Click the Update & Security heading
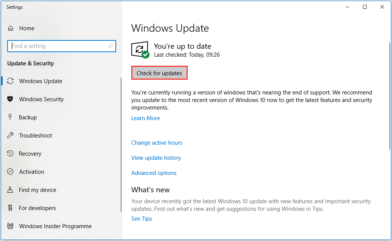 [31, 63]
